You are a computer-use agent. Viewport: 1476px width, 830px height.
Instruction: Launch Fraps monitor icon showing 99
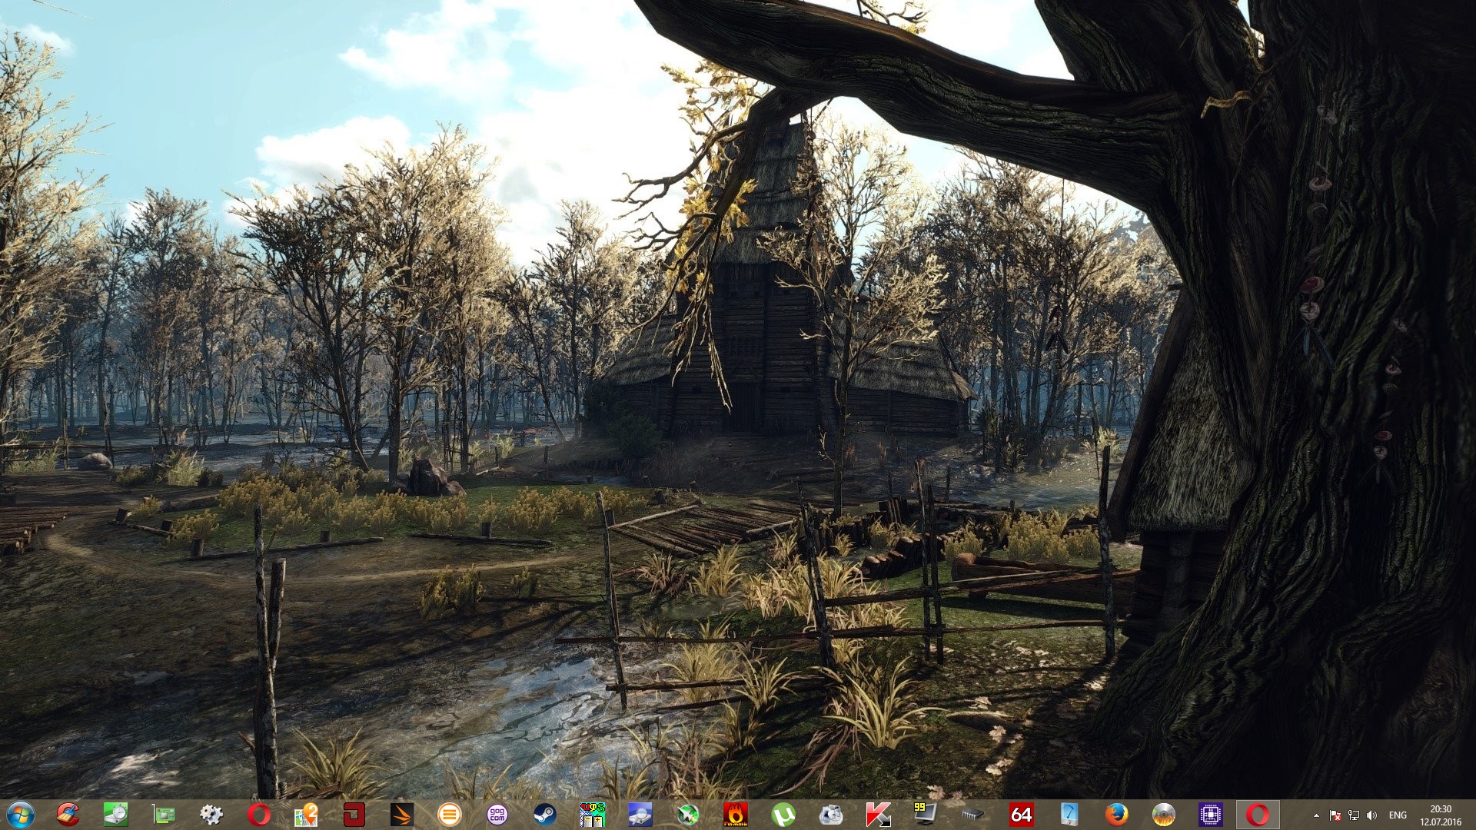tap(926, 815)
